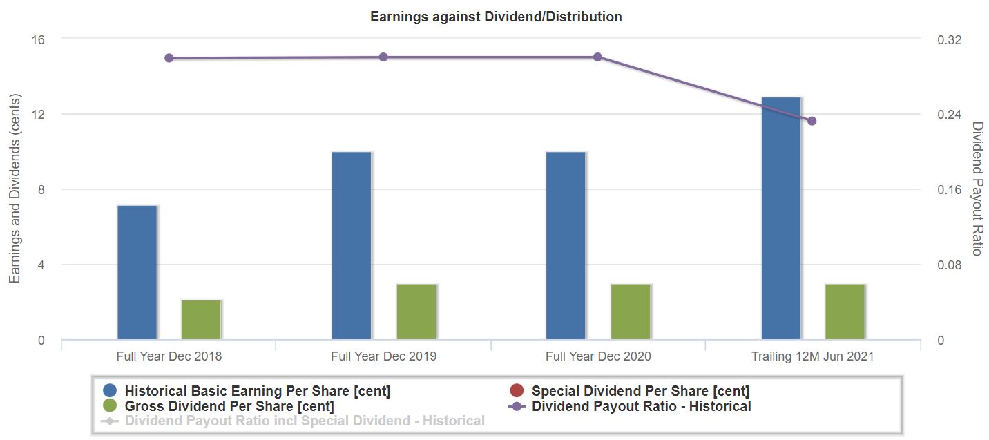Click the payout ratio point for Dec 2020
The image size is (989, 440).
pos(597,57)
